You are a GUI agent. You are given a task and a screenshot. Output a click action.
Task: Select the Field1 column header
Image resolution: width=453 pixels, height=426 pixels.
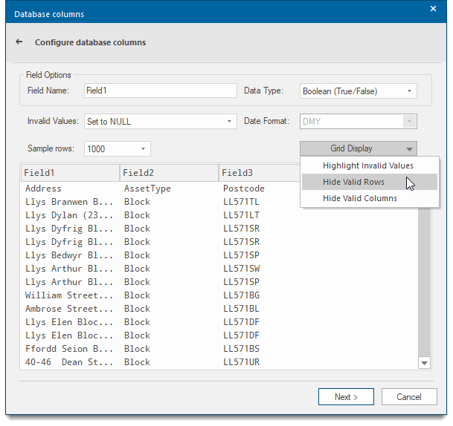pos(70,173)
